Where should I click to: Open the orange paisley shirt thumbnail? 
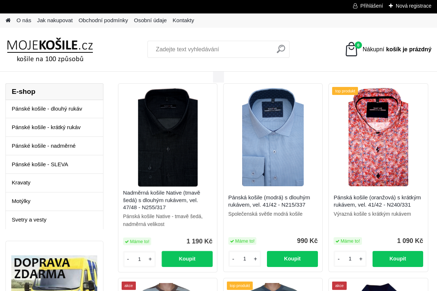pyautogui.click(x=378, y=137)
